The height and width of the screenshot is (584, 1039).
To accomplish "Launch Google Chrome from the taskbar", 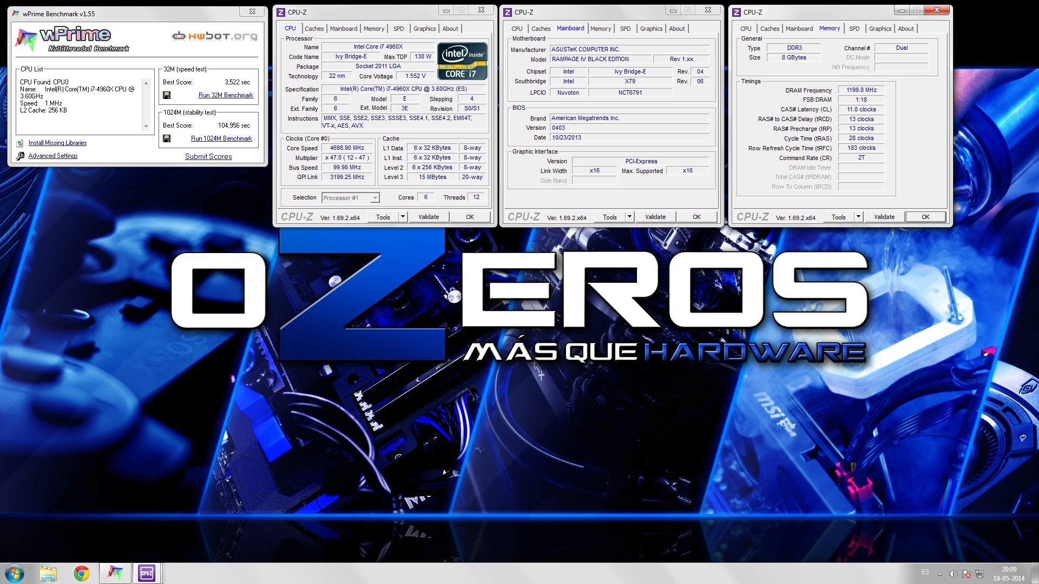I will [82, 573].
